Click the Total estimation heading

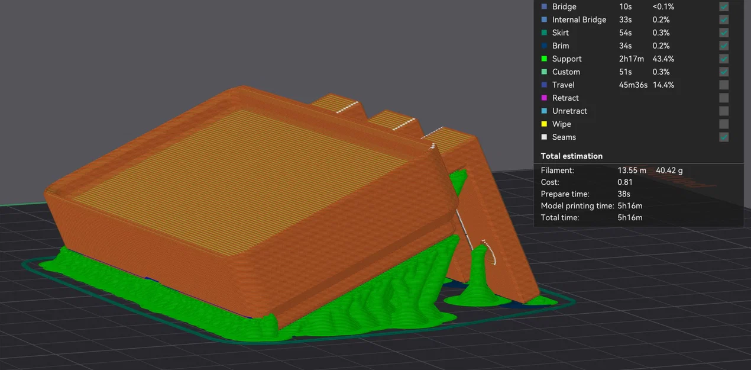pos(572,156)
